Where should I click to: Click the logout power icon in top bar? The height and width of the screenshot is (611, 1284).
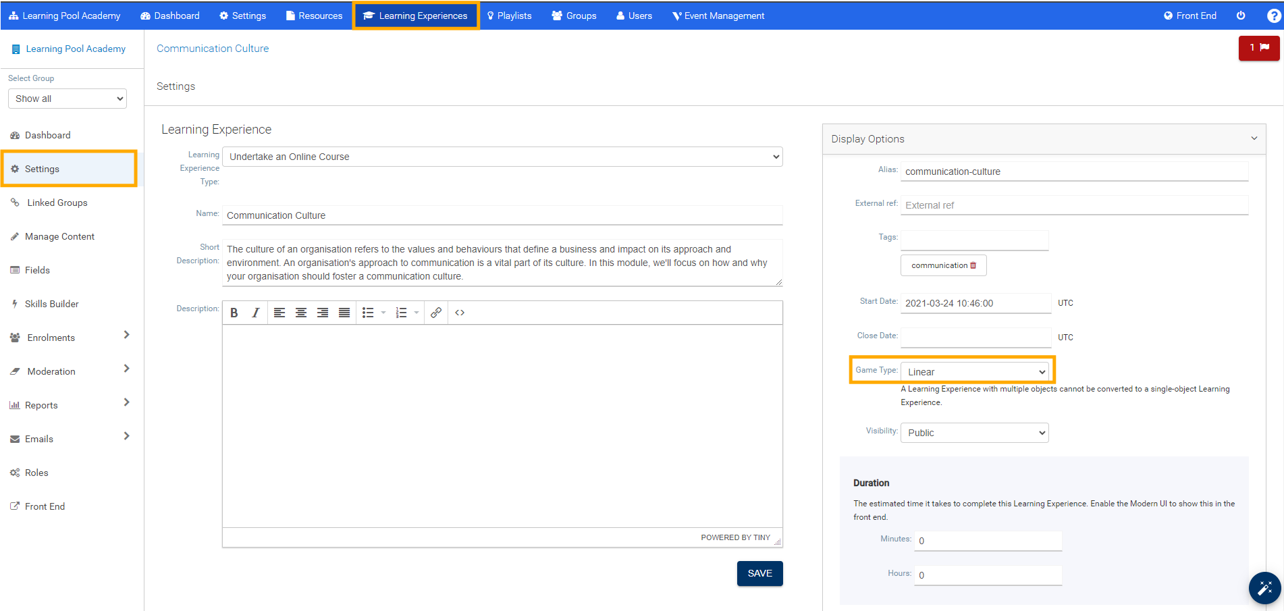1241,15
